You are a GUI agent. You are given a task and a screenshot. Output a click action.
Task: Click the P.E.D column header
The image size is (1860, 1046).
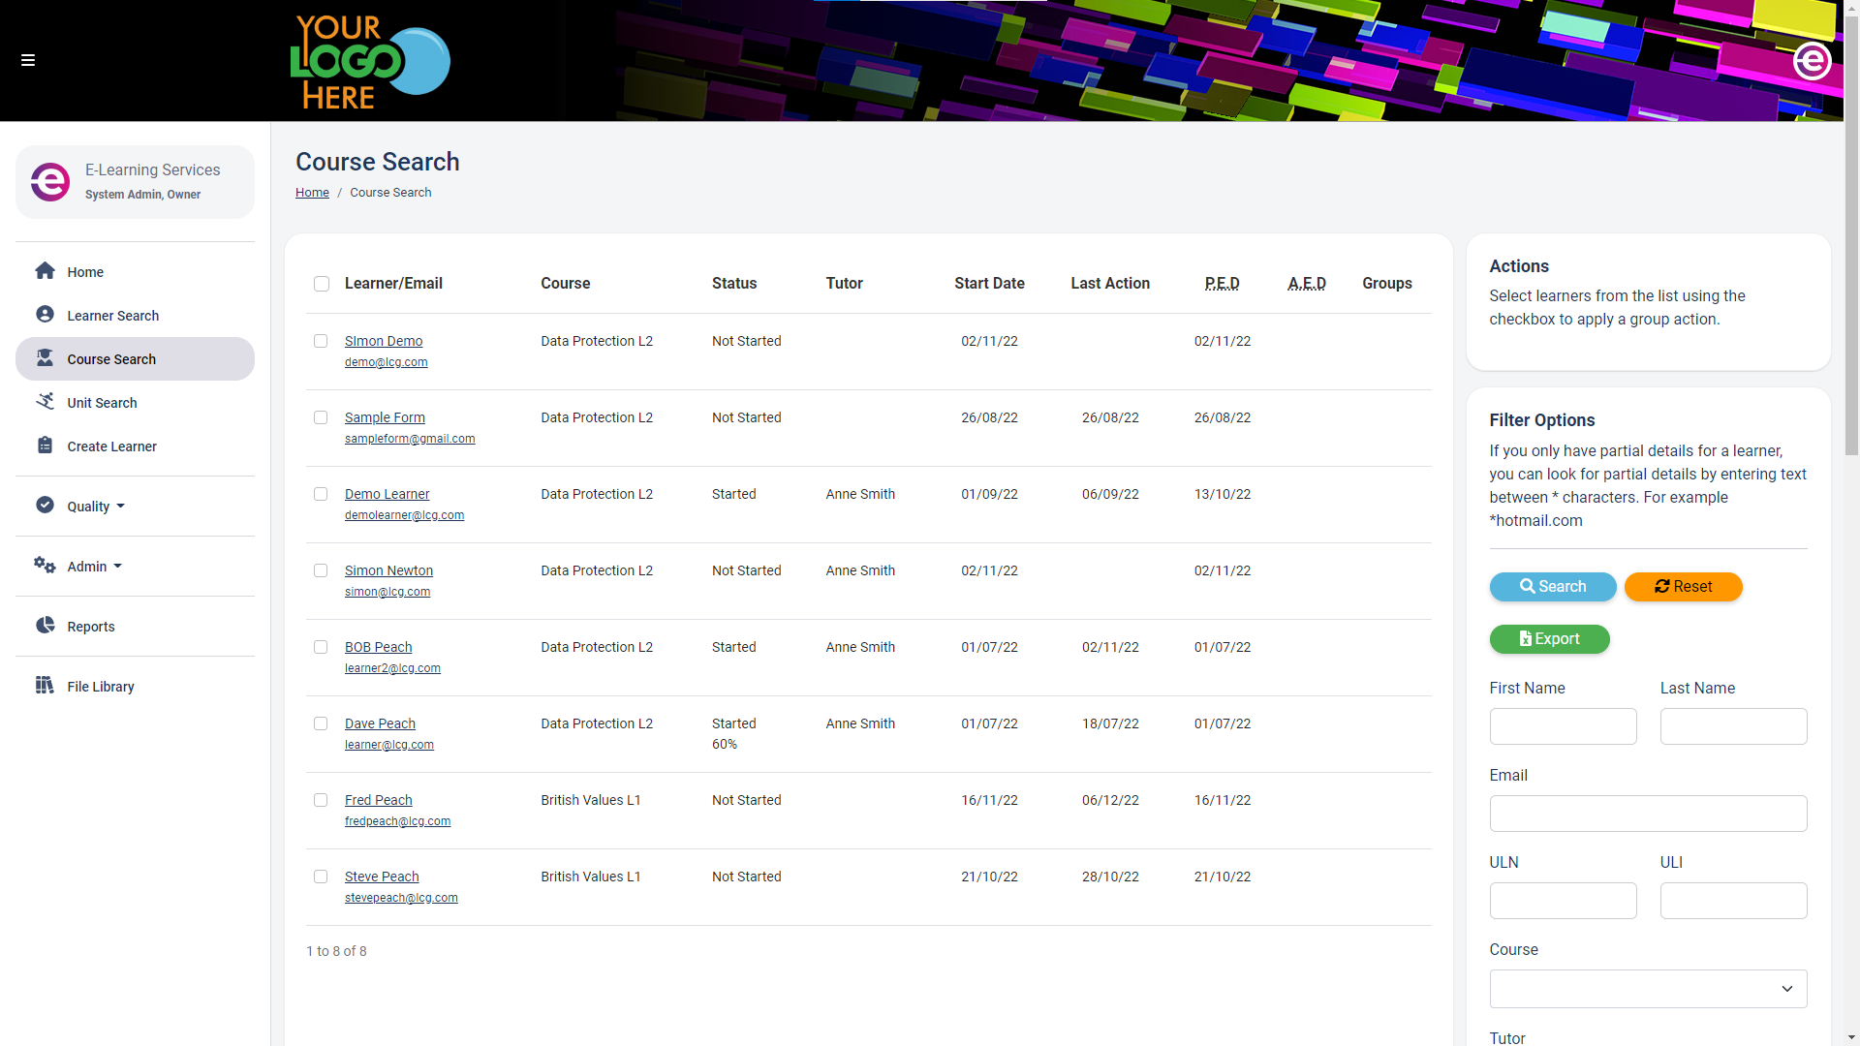1222,284
